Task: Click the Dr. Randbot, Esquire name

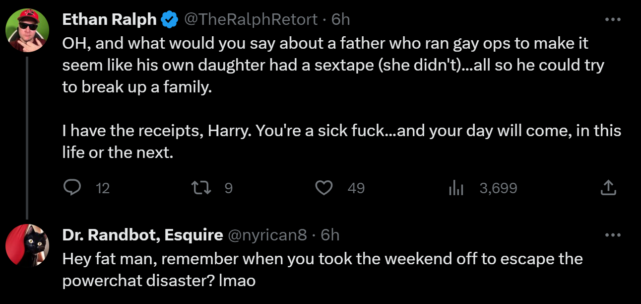Action: point(142,234)
